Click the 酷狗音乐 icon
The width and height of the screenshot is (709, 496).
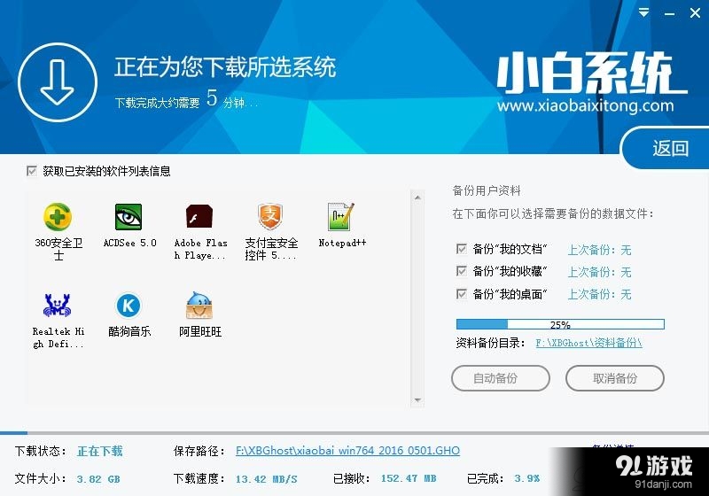point(129,306)
